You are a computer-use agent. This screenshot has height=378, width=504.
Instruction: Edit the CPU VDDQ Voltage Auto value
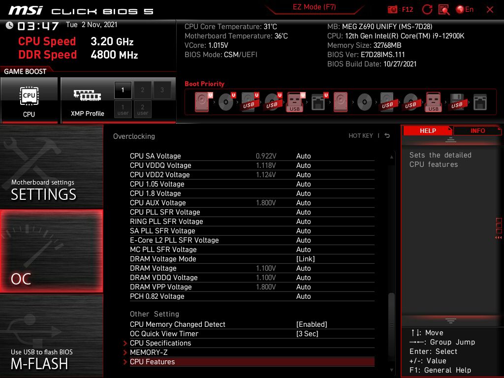303,165
